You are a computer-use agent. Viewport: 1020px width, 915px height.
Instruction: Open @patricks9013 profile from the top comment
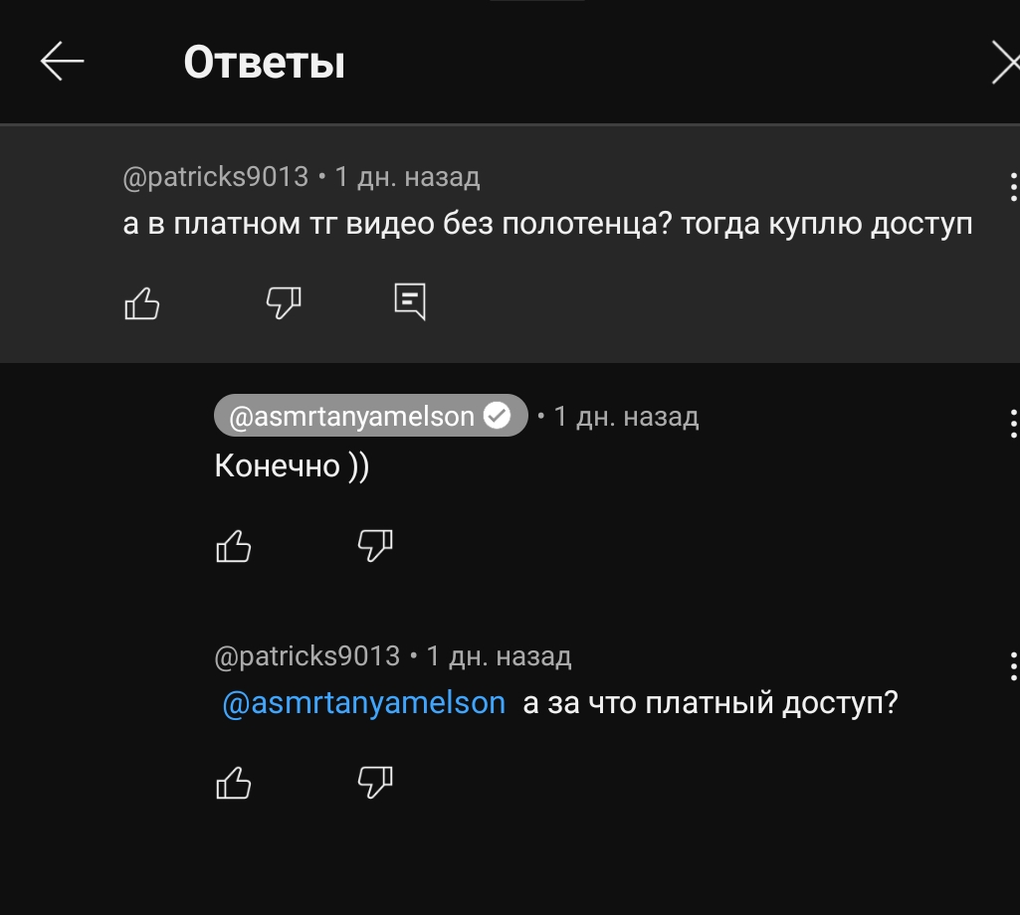point(215,178)
